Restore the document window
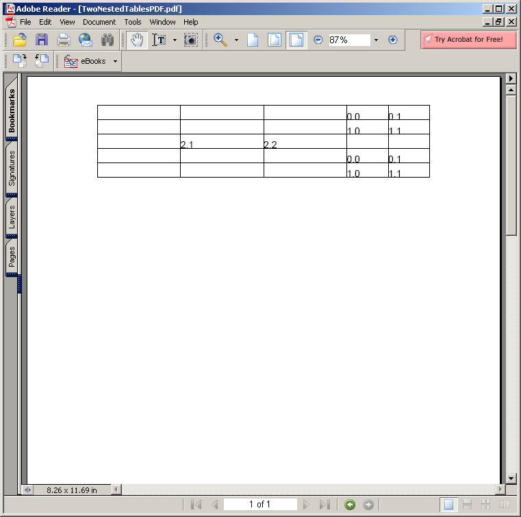Viewport: 521px width, 517px height. click(x=499, y=22)
